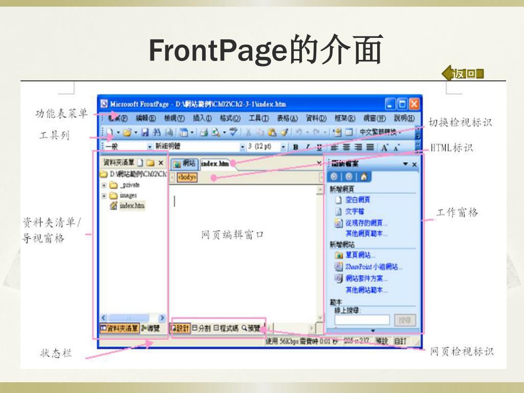Click the Align Left icon

[334, 147]
